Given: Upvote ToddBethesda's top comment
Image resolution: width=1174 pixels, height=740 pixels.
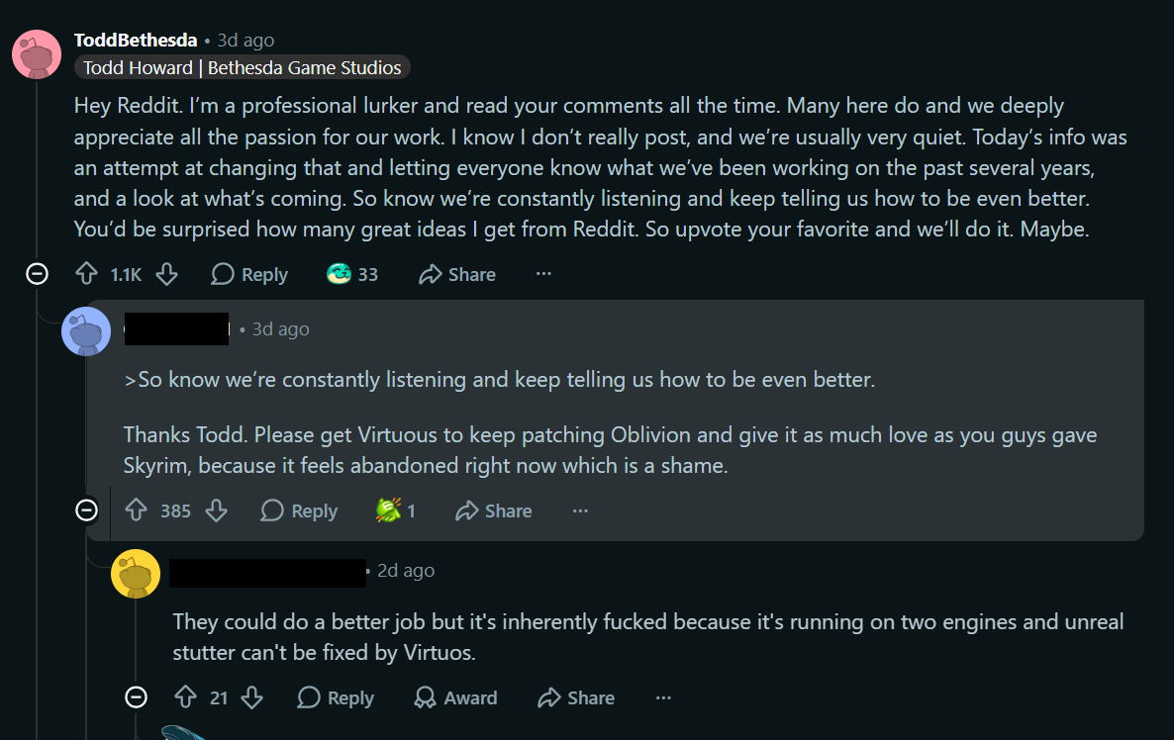Looking at the screenshot, I should [x=87, y=274].
